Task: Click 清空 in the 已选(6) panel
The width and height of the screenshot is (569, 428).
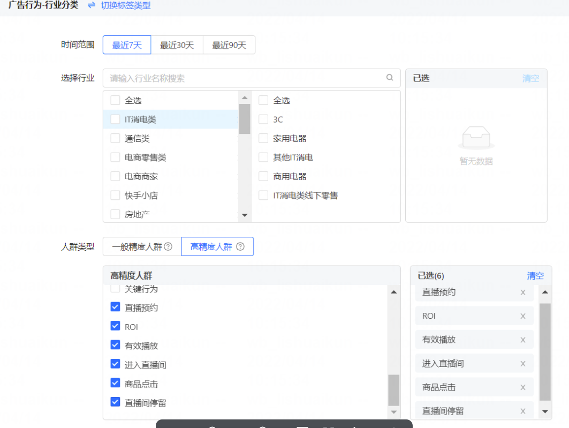Action: click(535, 275)
